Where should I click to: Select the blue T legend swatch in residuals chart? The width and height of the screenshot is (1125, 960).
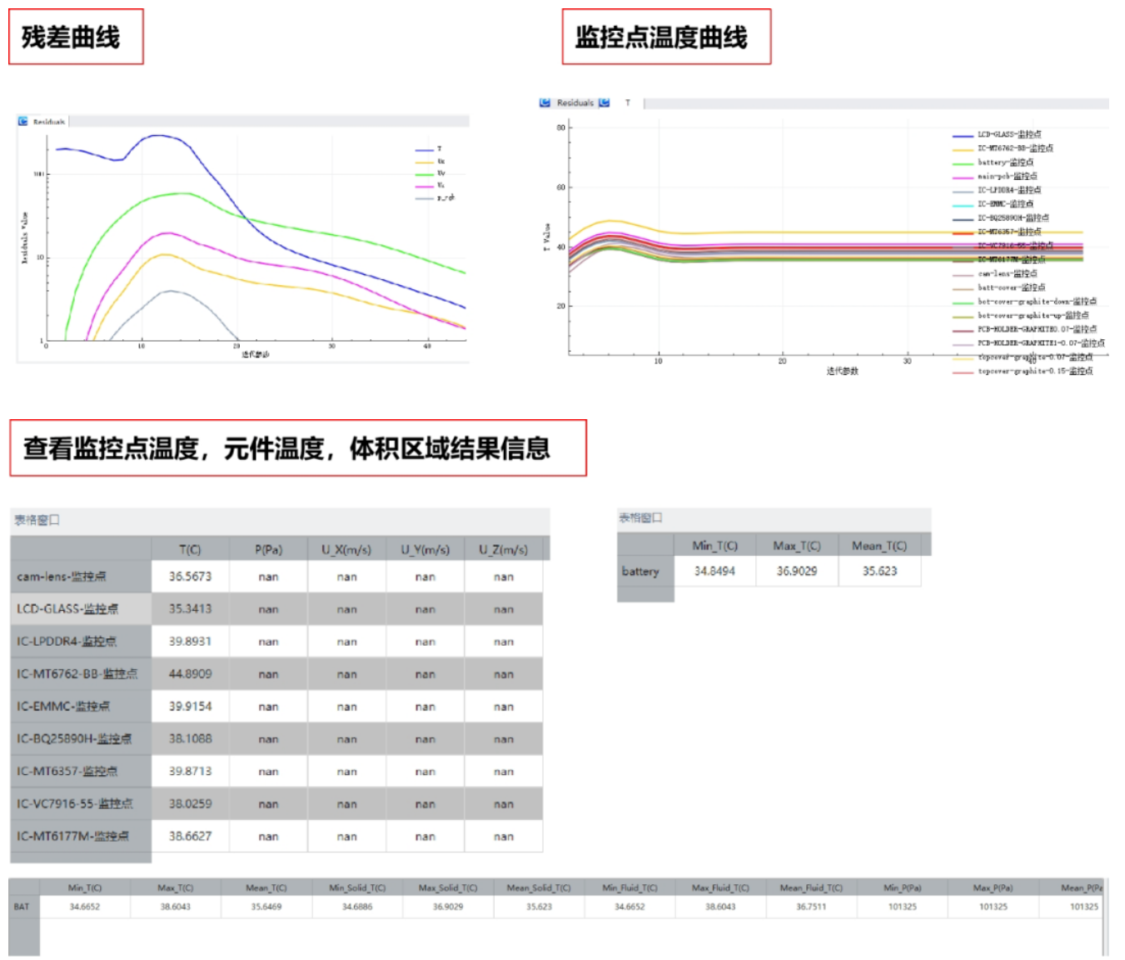pos(425,149)
